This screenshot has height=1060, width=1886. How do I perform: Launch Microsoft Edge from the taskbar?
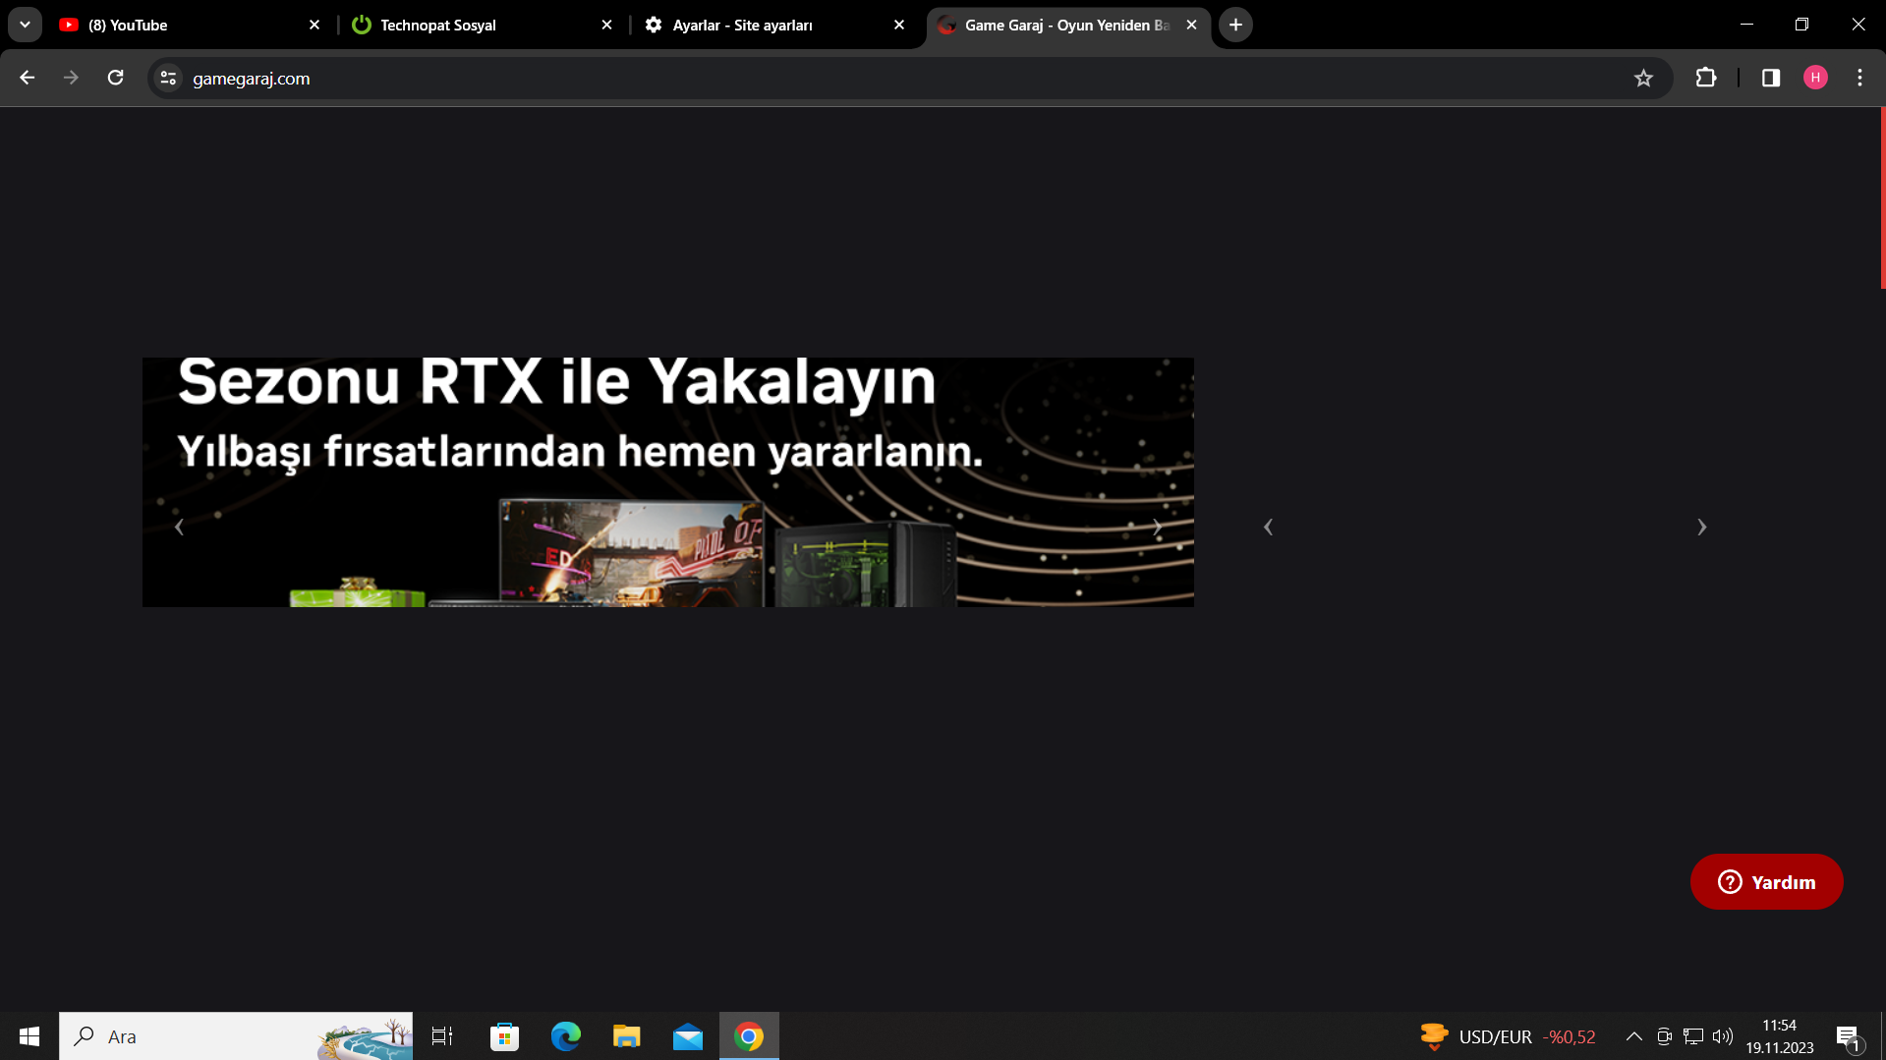[x=566, y=1036]
